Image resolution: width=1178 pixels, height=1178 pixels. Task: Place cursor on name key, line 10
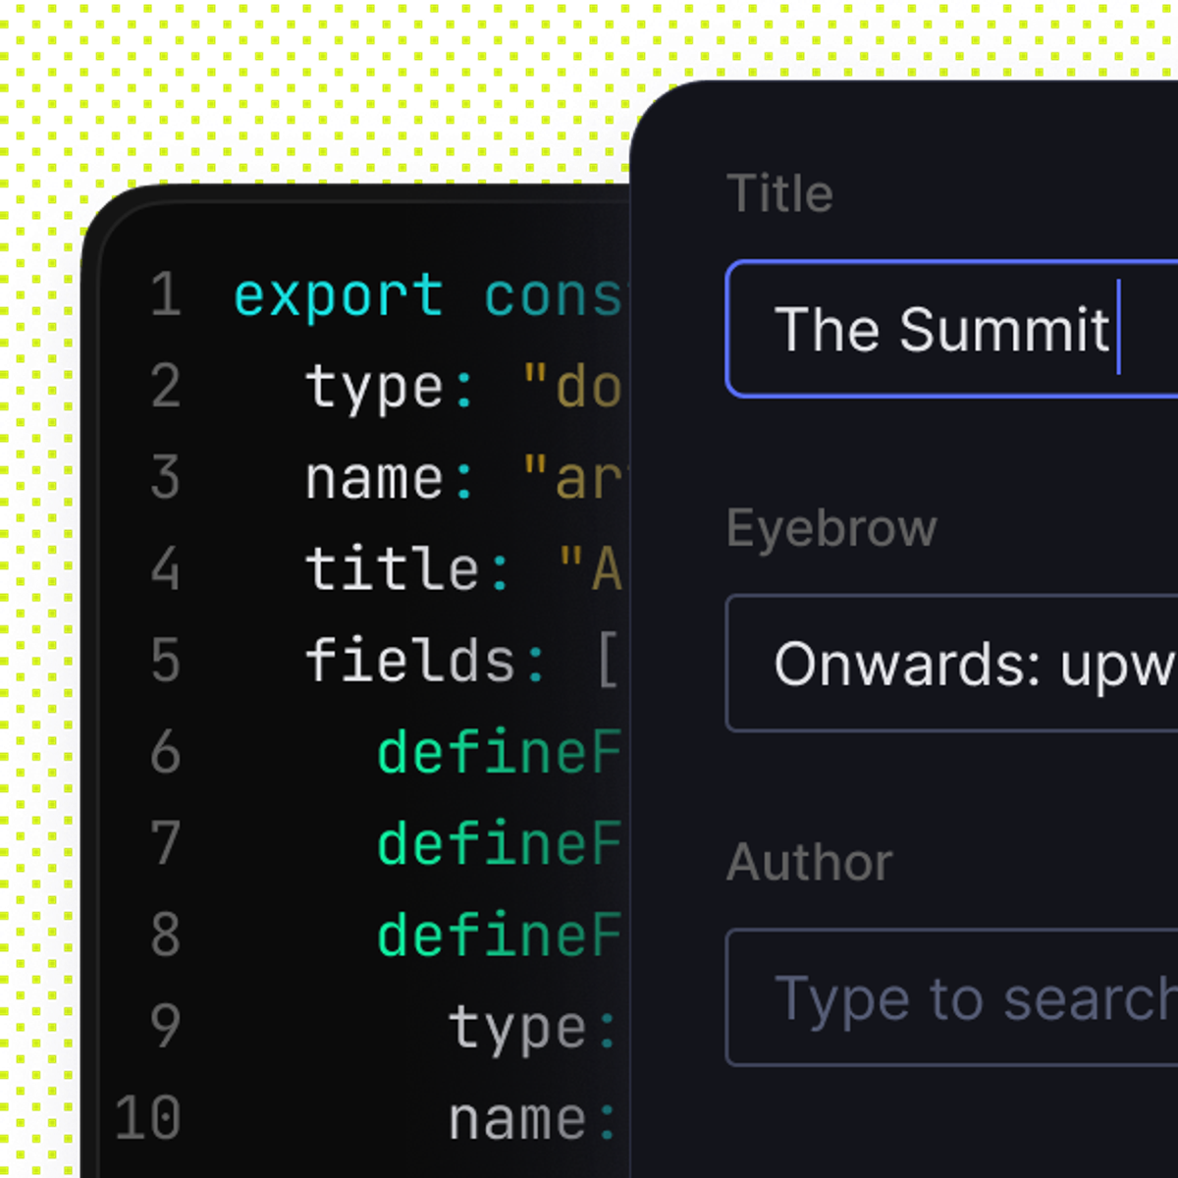point(518,1120)
